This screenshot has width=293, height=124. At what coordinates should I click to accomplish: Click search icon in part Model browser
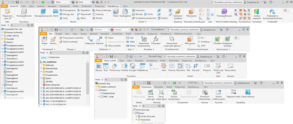click(x=28, y=25)
